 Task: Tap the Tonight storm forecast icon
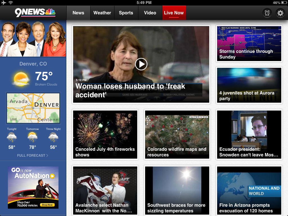tap(12, 137)
